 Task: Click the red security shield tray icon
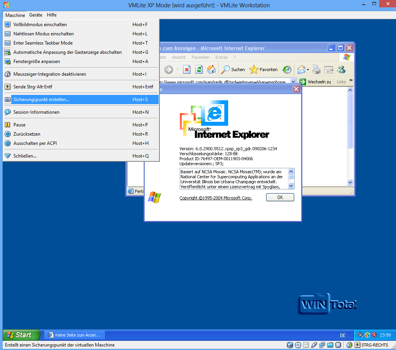coord(374,335)
